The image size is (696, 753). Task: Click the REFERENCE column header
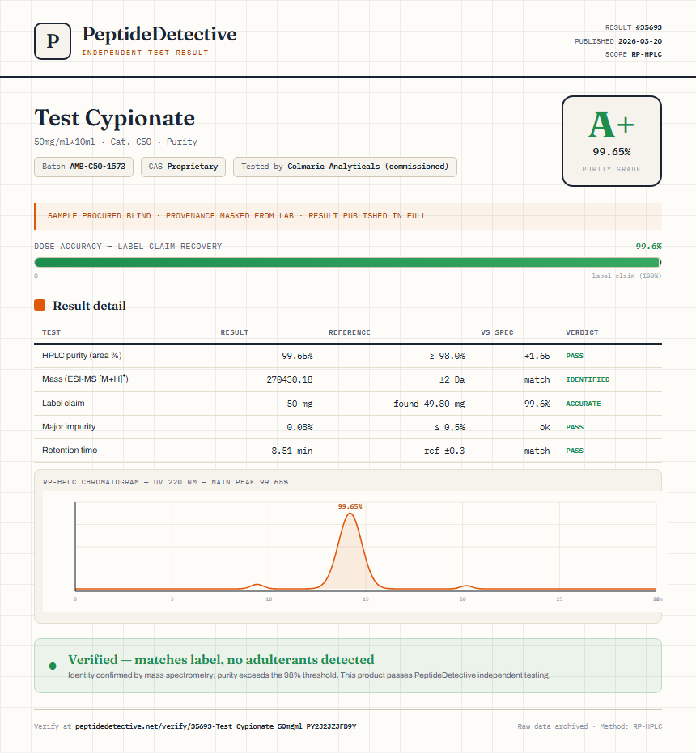click(350, 332)
